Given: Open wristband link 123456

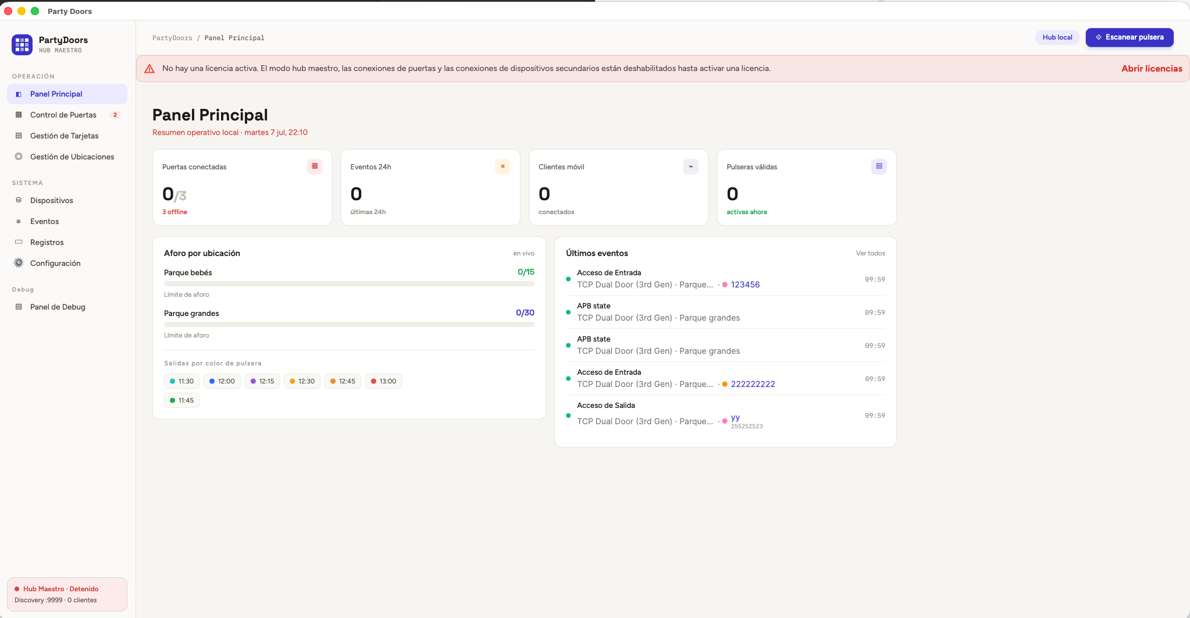Looking at the screenshot, I should point(745,285).
